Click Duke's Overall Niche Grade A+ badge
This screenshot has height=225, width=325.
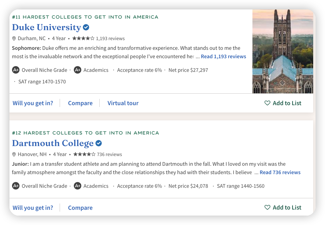tap(16, 70)
